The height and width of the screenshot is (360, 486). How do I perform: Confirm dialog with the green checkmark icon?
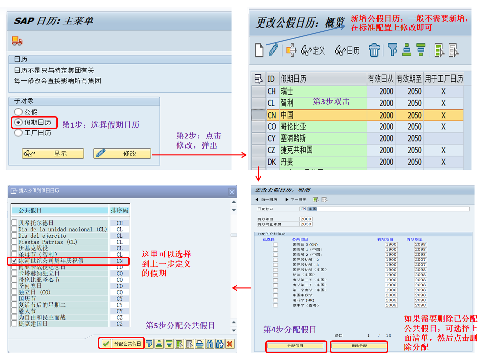[x=106, y=344]
